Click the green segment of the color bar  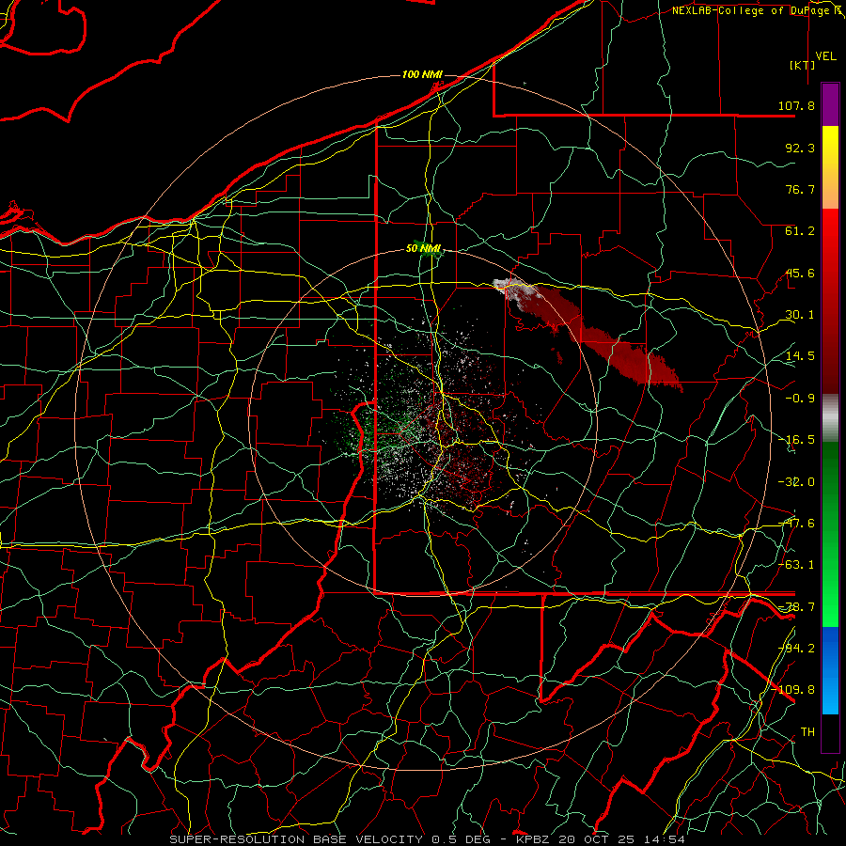coord(830,534)
